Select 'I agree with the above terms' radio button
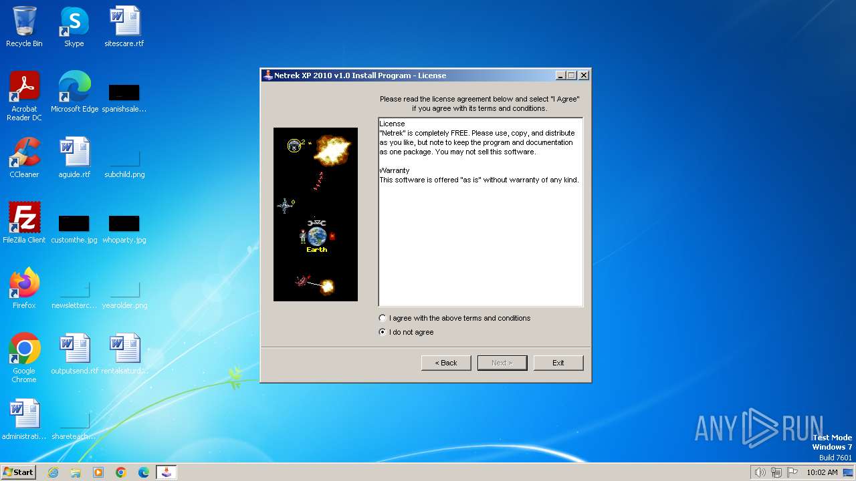This screenshot has height=481, width=856. coord(383,318)
